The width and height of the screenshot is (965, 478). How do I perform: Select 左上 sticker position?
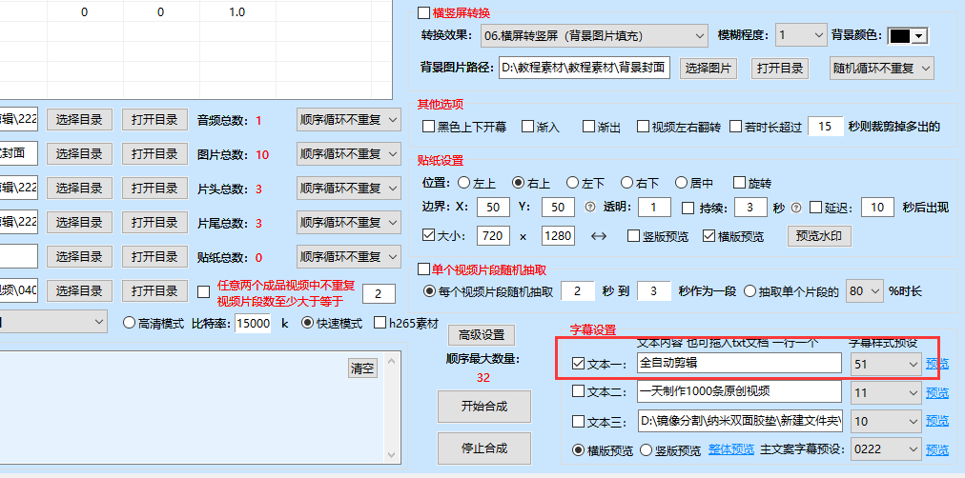point(462,183)
